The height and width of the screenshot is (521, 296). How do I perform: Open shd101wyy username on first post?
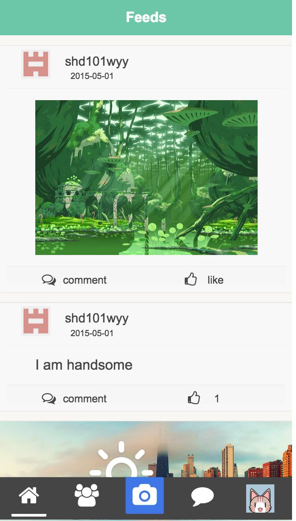point(97,61)
